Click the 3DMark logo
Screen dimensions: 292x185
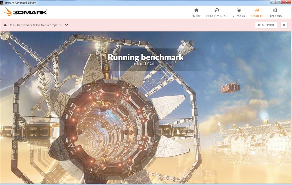pos(26,12)
